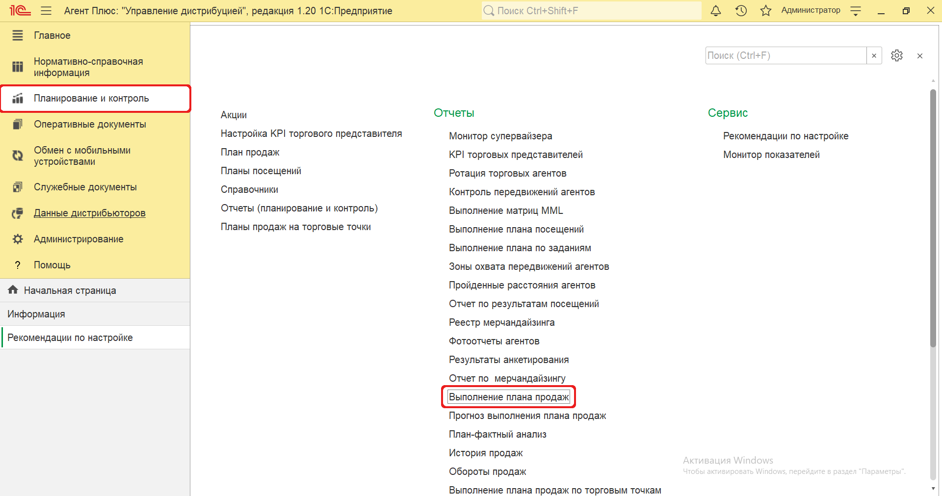Focus the global search field Ctrl+Shift+F

pos(592,10)
